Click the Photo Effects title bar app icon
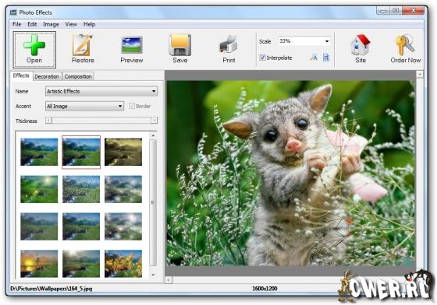 pos(13,12)
